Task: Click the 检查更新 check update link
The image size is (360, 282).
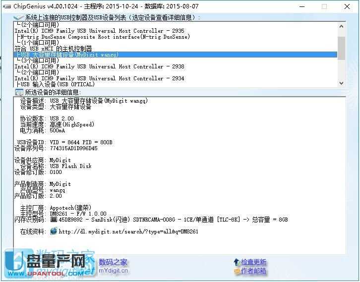Action: 253,262
